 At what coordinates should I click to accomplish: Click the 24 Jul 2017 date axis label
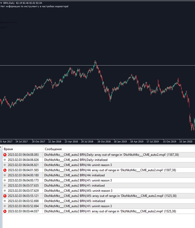tap(22, 141)
